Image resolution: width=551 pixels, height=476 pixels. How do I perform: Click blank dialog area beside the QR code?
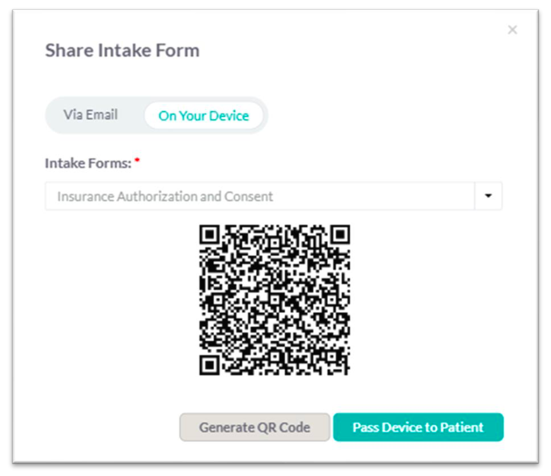point(426,301)
